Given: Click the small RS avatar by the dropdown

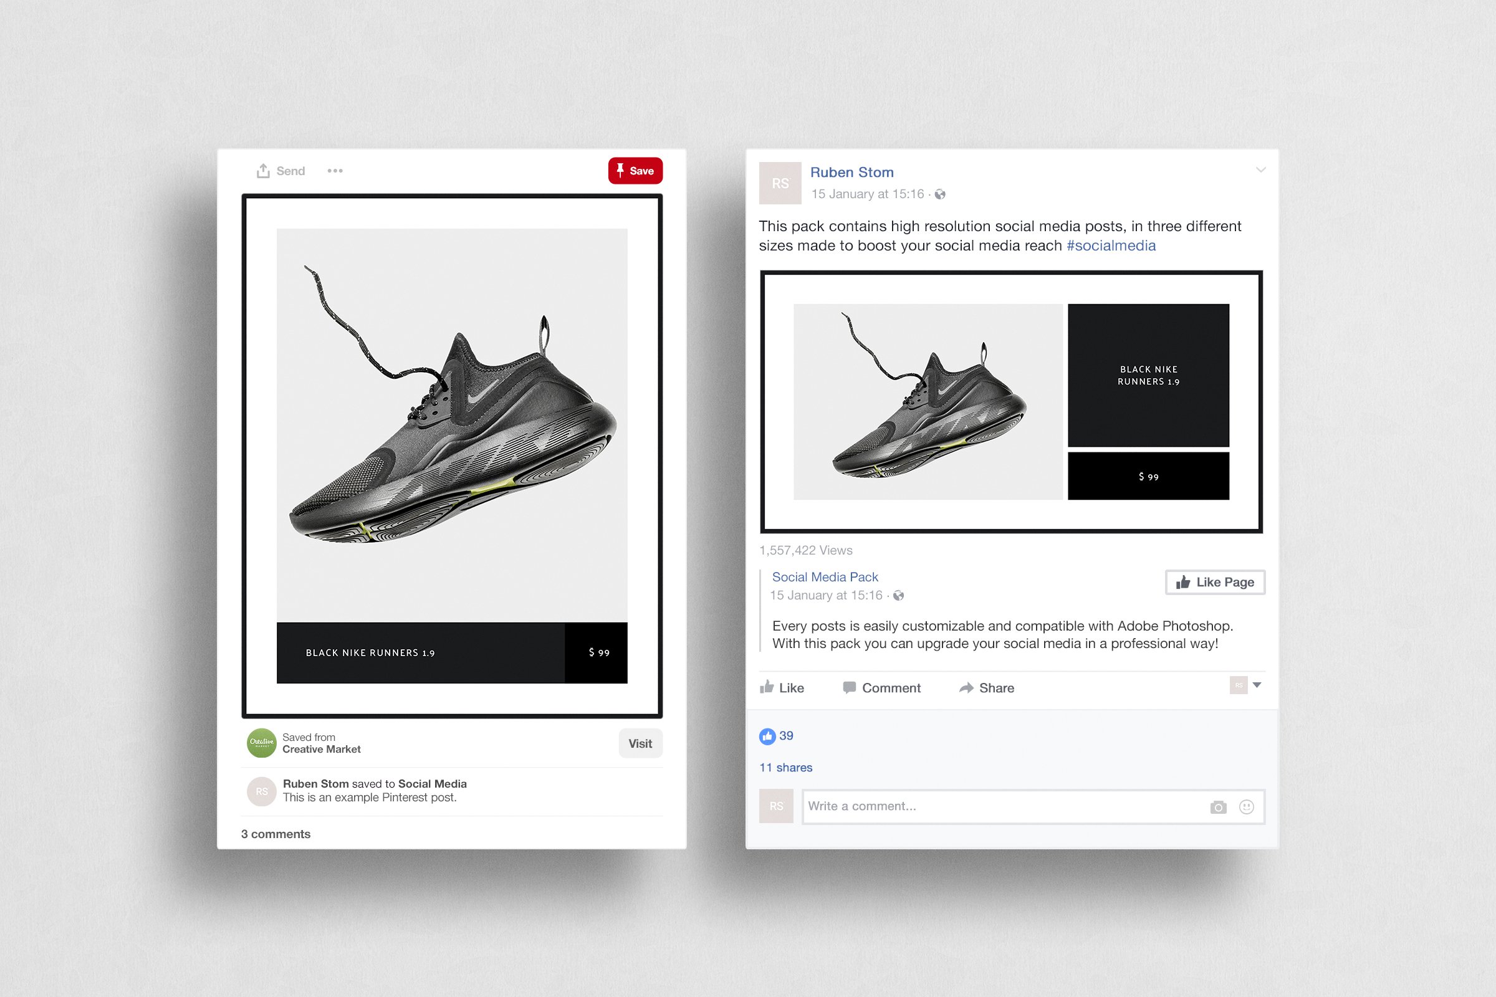Looking at the screenshot, I should pyautogui.click(x=1239, y=685).
